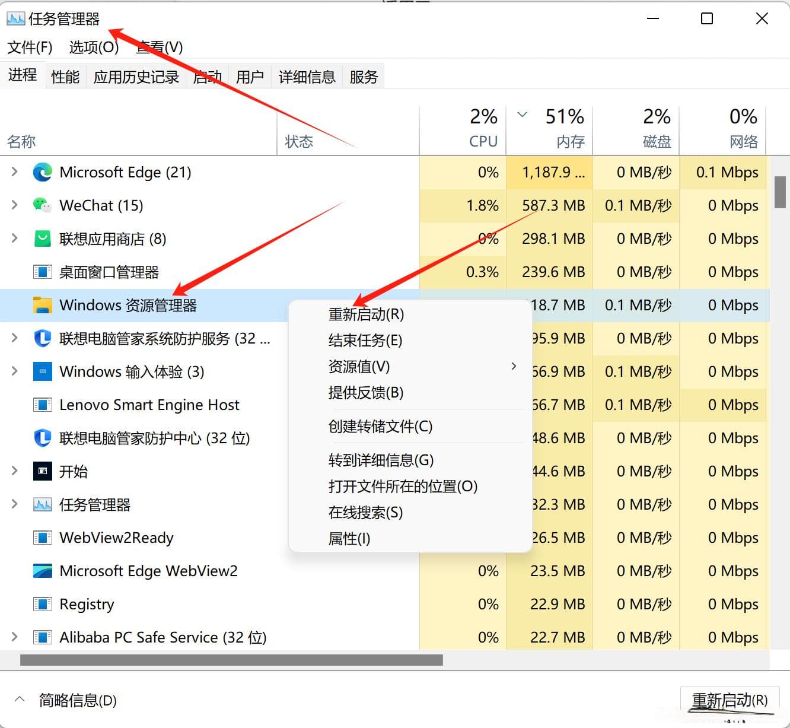This screenshot has height=728, width=790.
Task: Click the 联想应用商店 green icon
Action: [x=43, y=239]
